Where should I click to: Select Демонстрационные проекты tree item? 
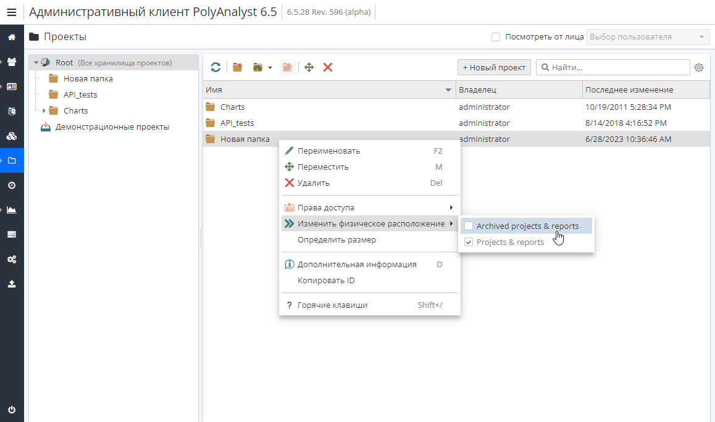tap(112, 126)
